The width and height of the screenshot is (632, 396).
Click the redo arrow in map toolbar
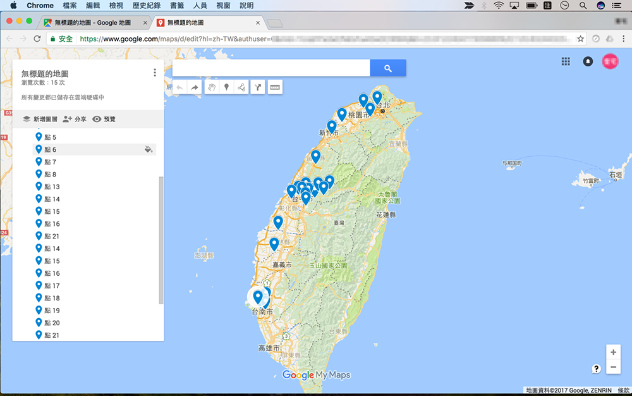click(194, 87)
